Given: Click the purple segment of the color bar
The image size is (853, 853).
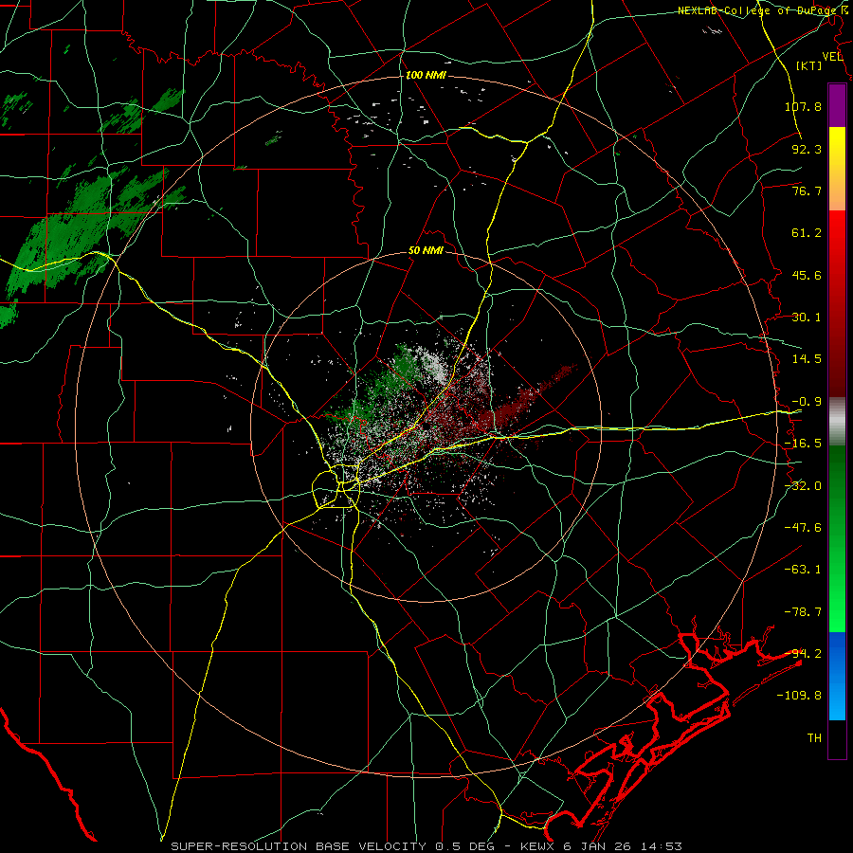Looking at the screenshot, I should coord(837,105).
